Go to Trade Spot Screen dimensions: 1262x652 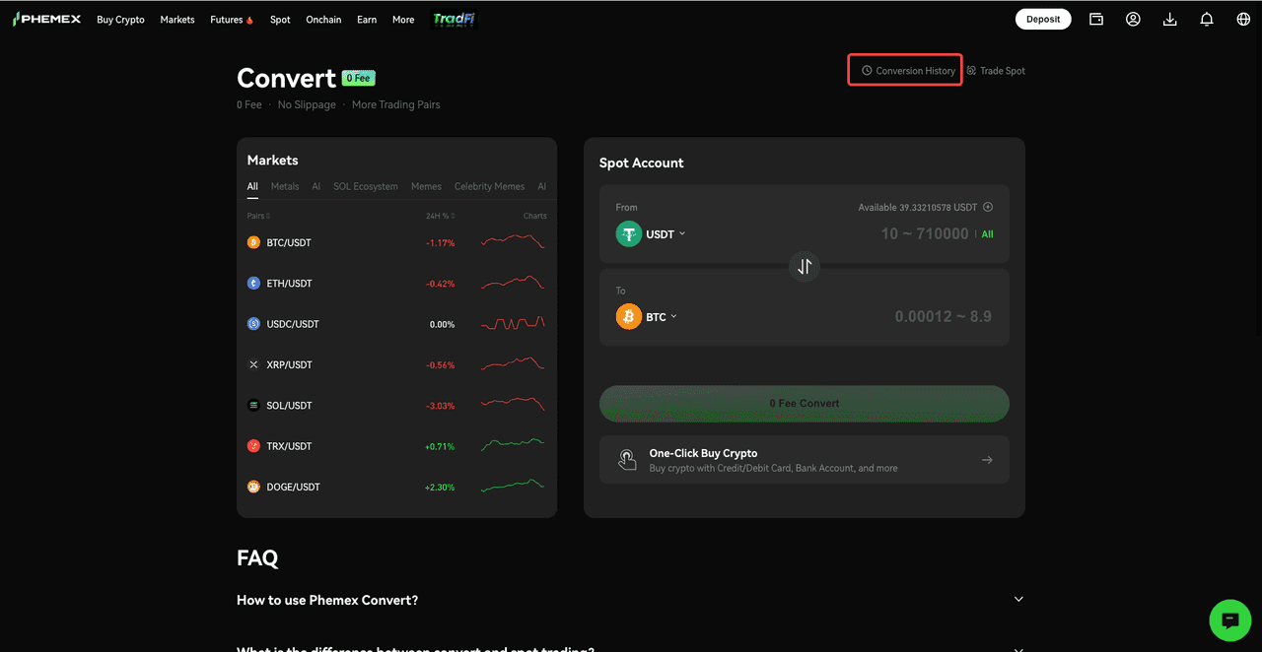(996, 71)
